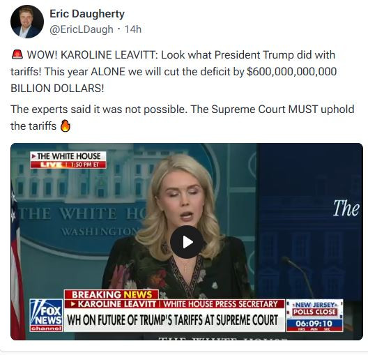Click the tariffs at Supreme Court headline
The image size is (368, 355).
coord(173,320)
